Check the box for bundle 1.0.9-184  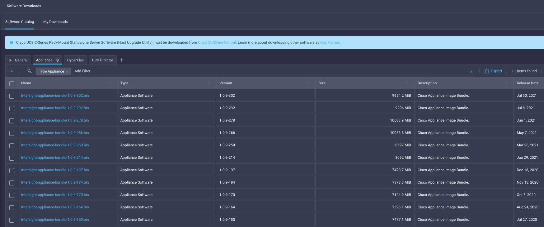click(x=12, y=183)
